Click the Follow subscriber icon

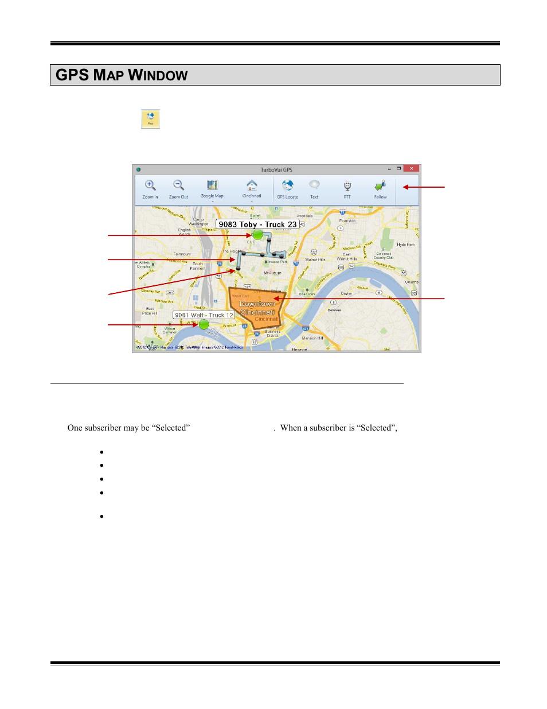tap(380, 185)
